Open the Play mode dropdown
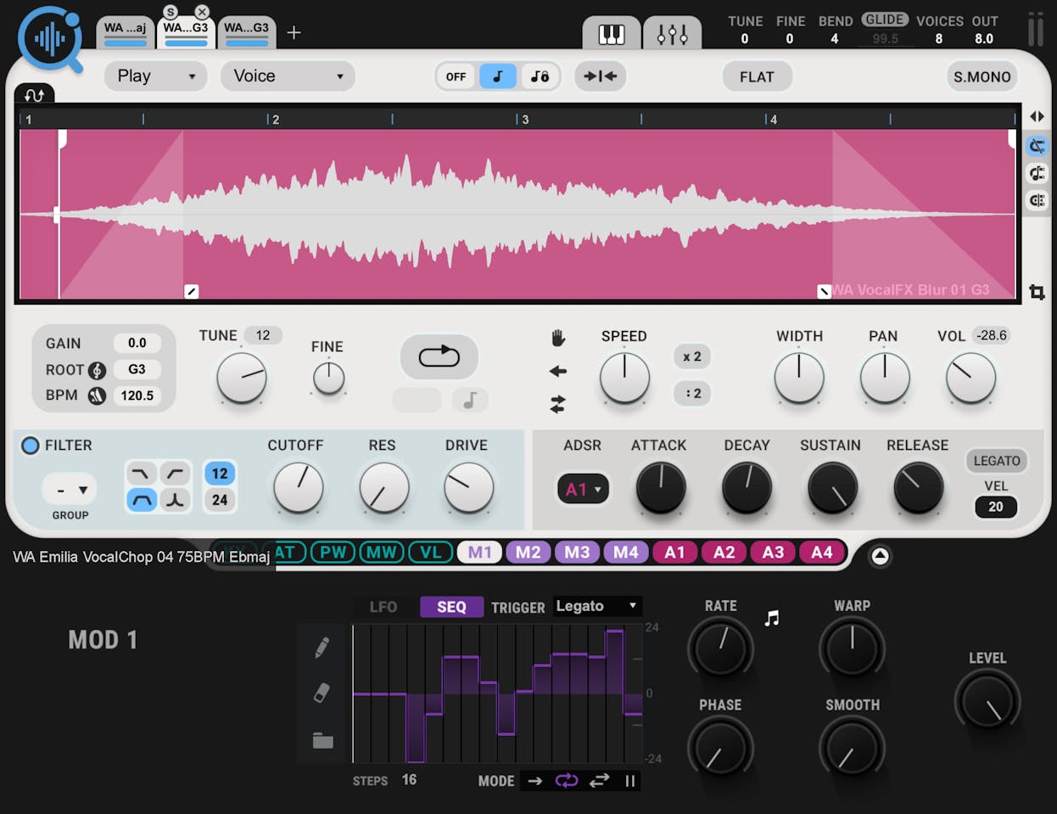The image size is (1057, 814). (155, 76)
